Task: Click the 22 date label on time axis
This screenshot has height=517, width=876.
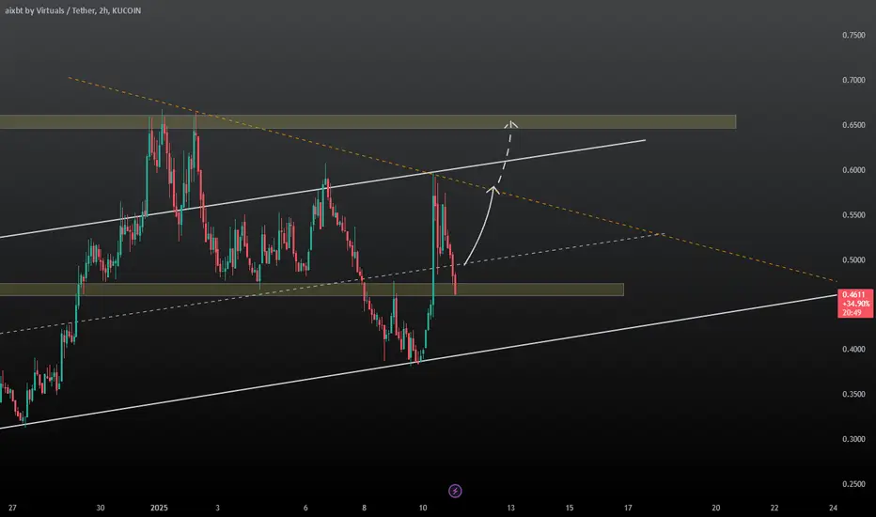Action: coord(774,508)
